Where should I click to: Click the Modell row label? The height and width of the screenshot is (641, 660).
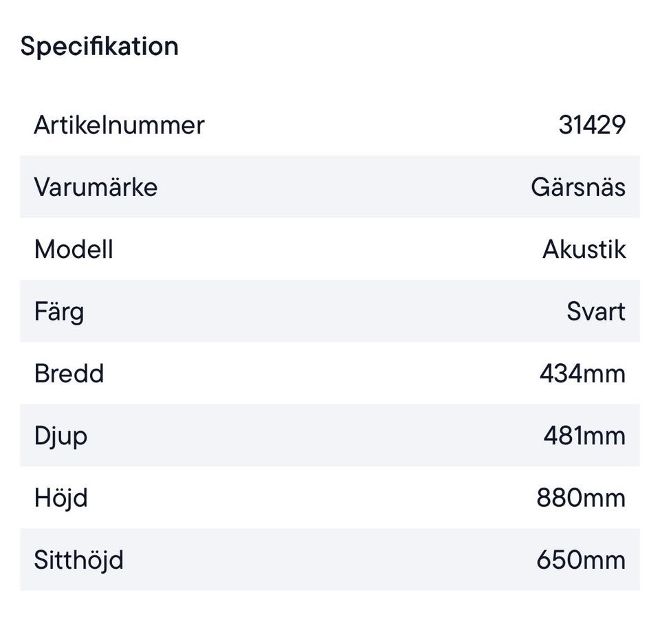pos(74,249)
